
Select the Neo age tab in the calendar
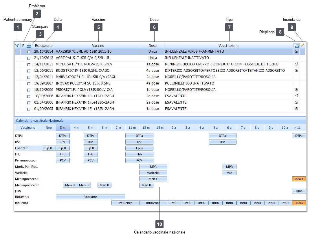[x=49, y=128]
